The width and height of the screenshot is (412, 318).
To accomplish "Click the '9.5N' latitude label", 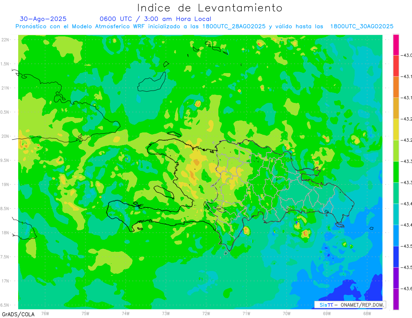I will [5, 160].
